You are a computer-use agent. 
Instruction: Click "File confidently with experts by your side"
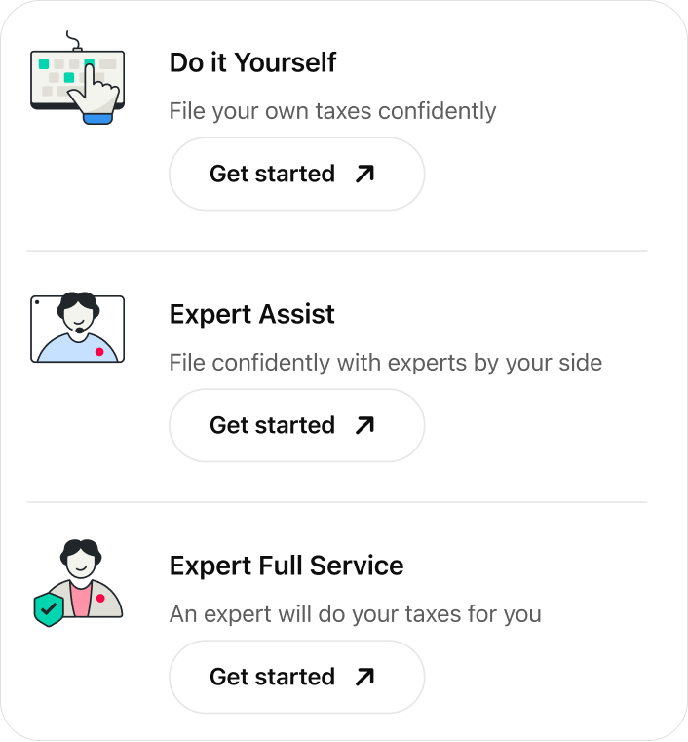click(385, 363)
